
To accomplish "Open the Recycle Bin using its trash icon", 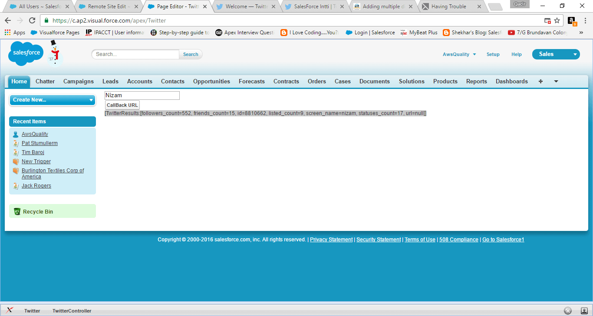I will (x=17, y=211).
